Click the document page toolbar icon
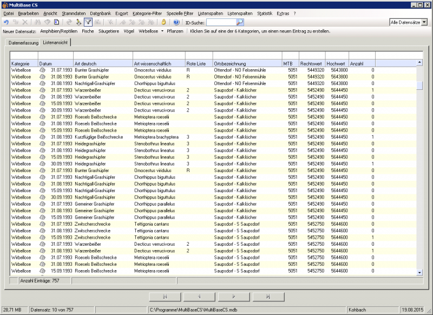433x315 pixels. click(x=56, y=22)
